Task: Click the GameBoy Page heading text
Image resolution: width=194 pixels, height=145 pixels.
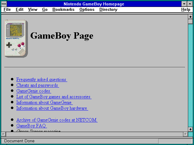Action: pos(62,36)
